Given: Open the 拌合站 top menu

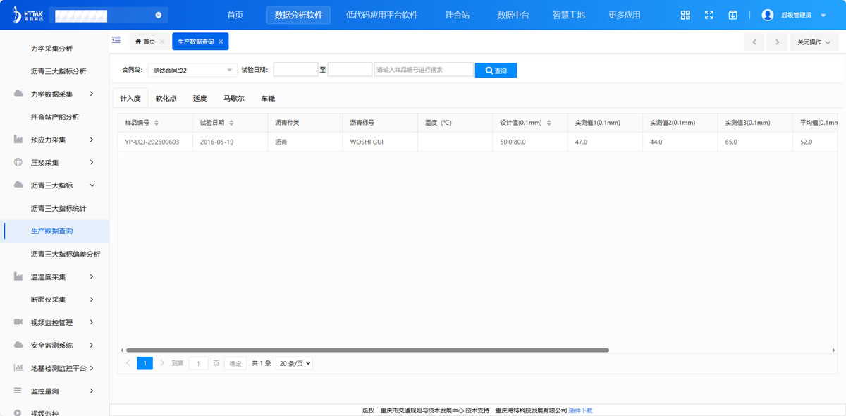Looking at the screenshot, I should (458, 15).
